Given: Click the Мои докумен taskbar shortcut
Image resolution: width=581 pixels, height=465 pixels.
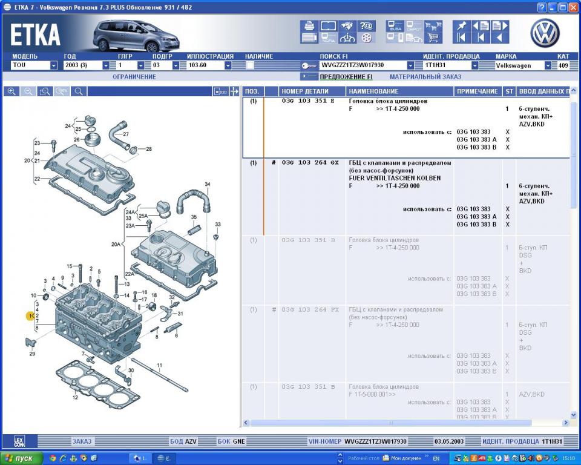Looking at the screenshot, I should 402,458.
